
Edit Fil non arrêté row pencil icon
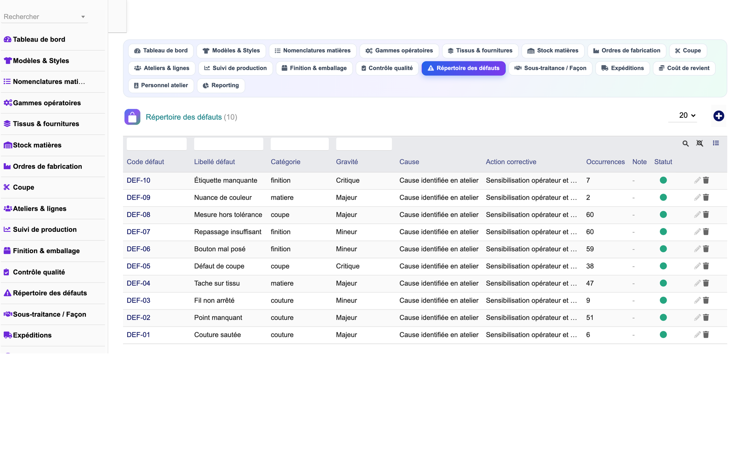697,300
